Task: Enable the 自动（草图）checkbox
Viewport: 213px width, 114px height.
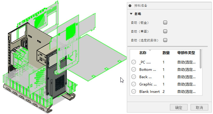Action: pyautogui.click(x=165, y=31)
